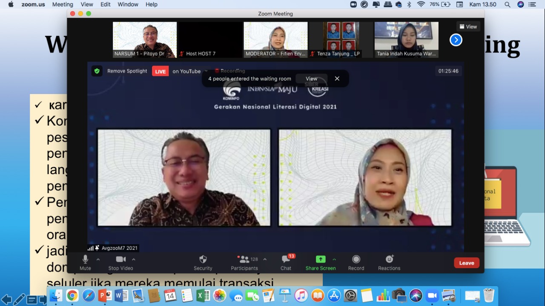Open the Meeting menu in menu bar
Screen dimensions: 545x306
[x=63, y=4]
